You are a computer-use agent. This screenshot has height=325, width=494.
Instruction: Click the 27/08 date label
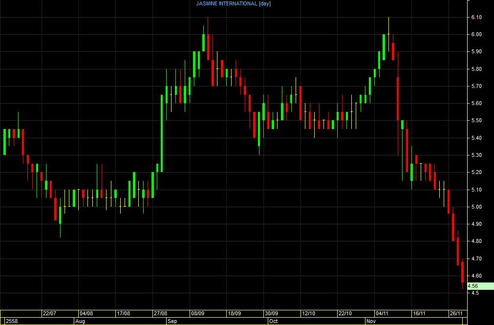click(160, 314)
